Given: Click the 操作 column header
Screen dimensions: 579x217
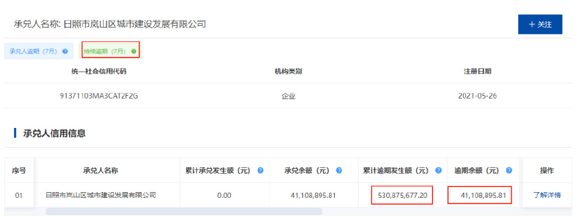Looking at the screenshot, I should [x=547, y=171].
